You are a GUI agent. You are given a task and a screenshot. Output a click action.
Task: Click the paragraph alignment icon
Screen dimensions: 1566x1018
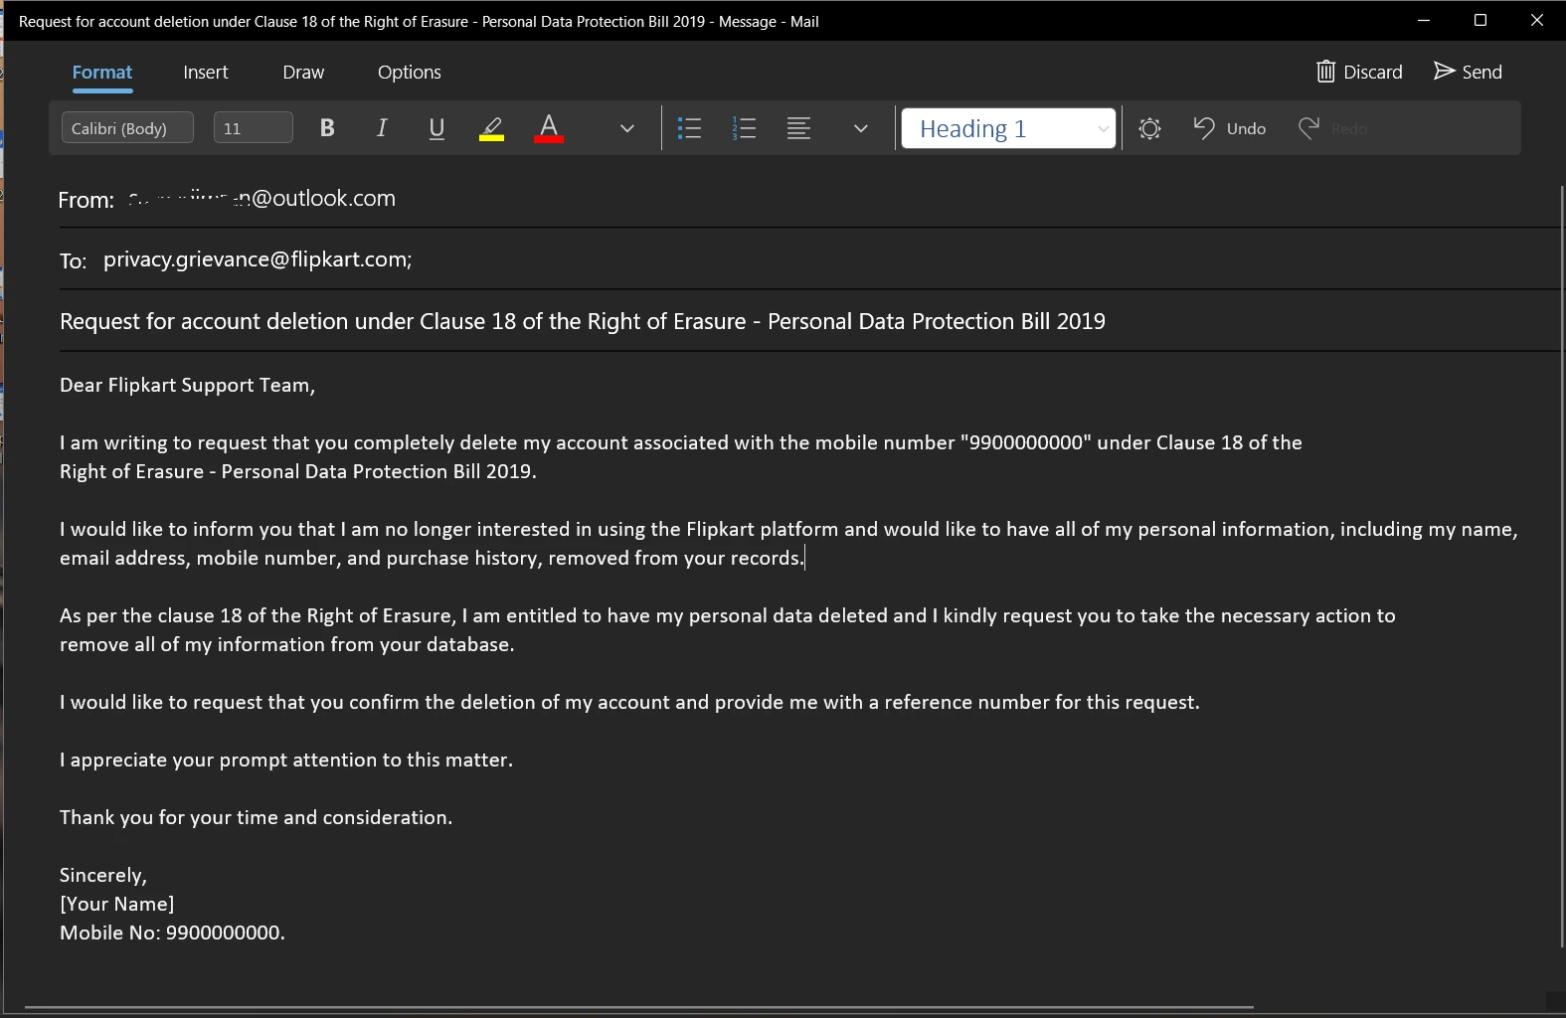click(798, 128)
